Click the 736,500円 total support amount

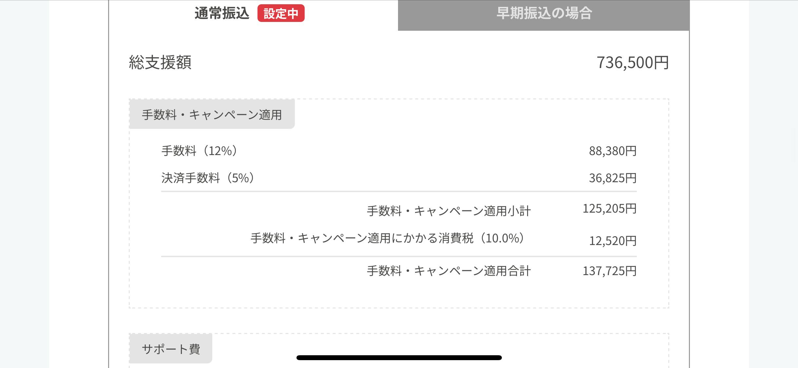(x=632, y=62)
